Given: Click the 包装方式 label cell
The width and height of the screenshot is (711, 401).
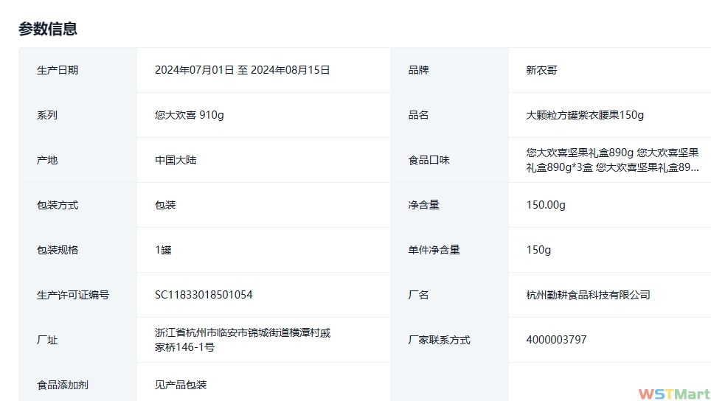Looking at the screenshot, I should (x=58, y=205).
